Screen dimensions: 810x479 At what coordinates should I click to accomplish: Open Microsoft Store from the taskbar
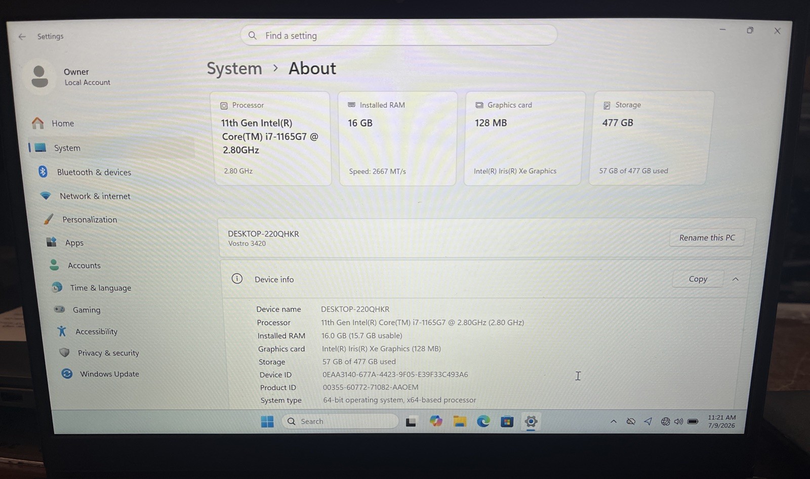pos(507,421)
